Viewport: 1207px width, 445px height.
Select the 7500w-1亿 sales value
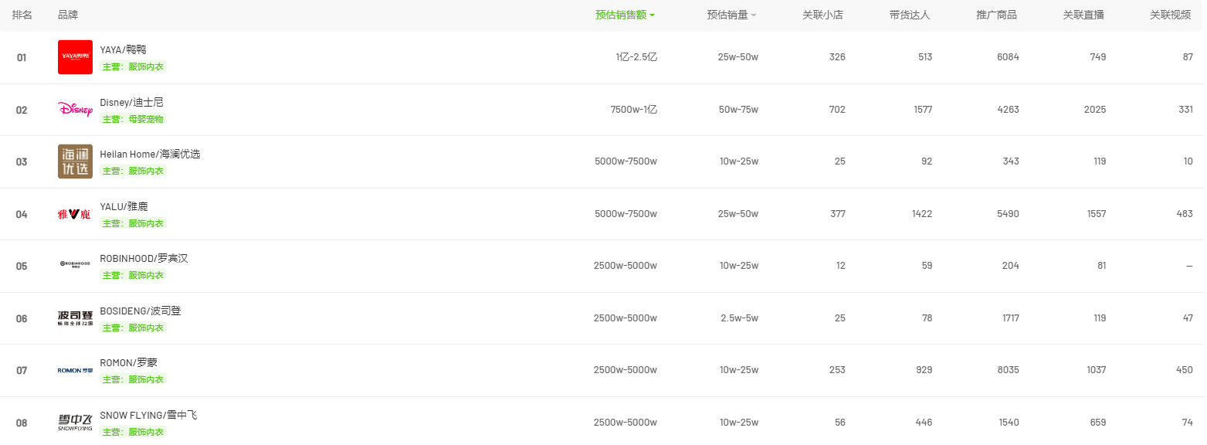[633, 110]
